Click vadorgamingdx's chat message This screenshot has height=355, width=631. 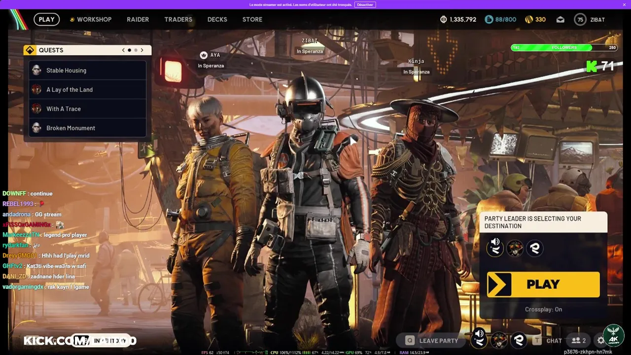pos(46,287)
